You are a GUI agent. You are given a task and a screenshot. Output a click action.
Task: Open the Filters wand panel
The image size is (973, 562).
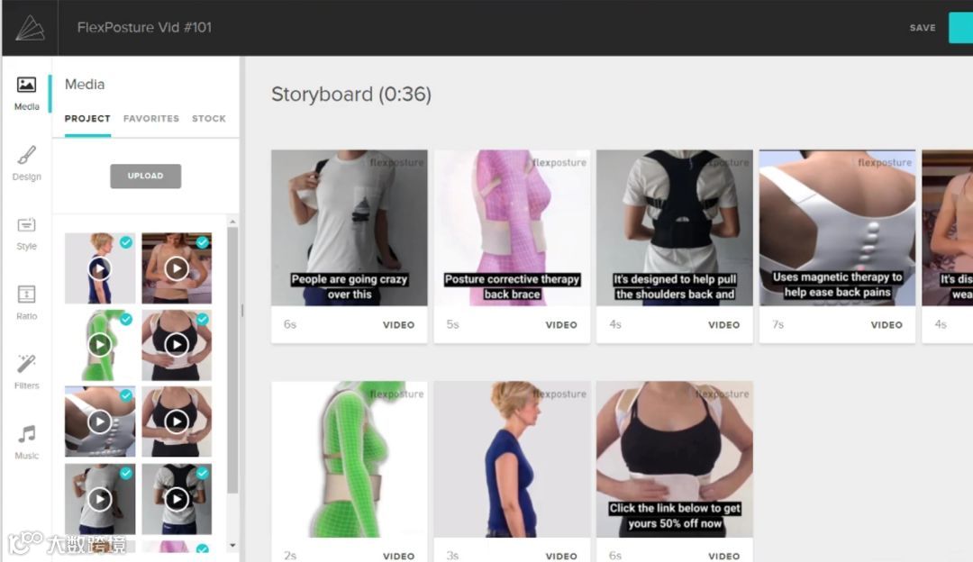pyautogui.click(x=26, y=372)
